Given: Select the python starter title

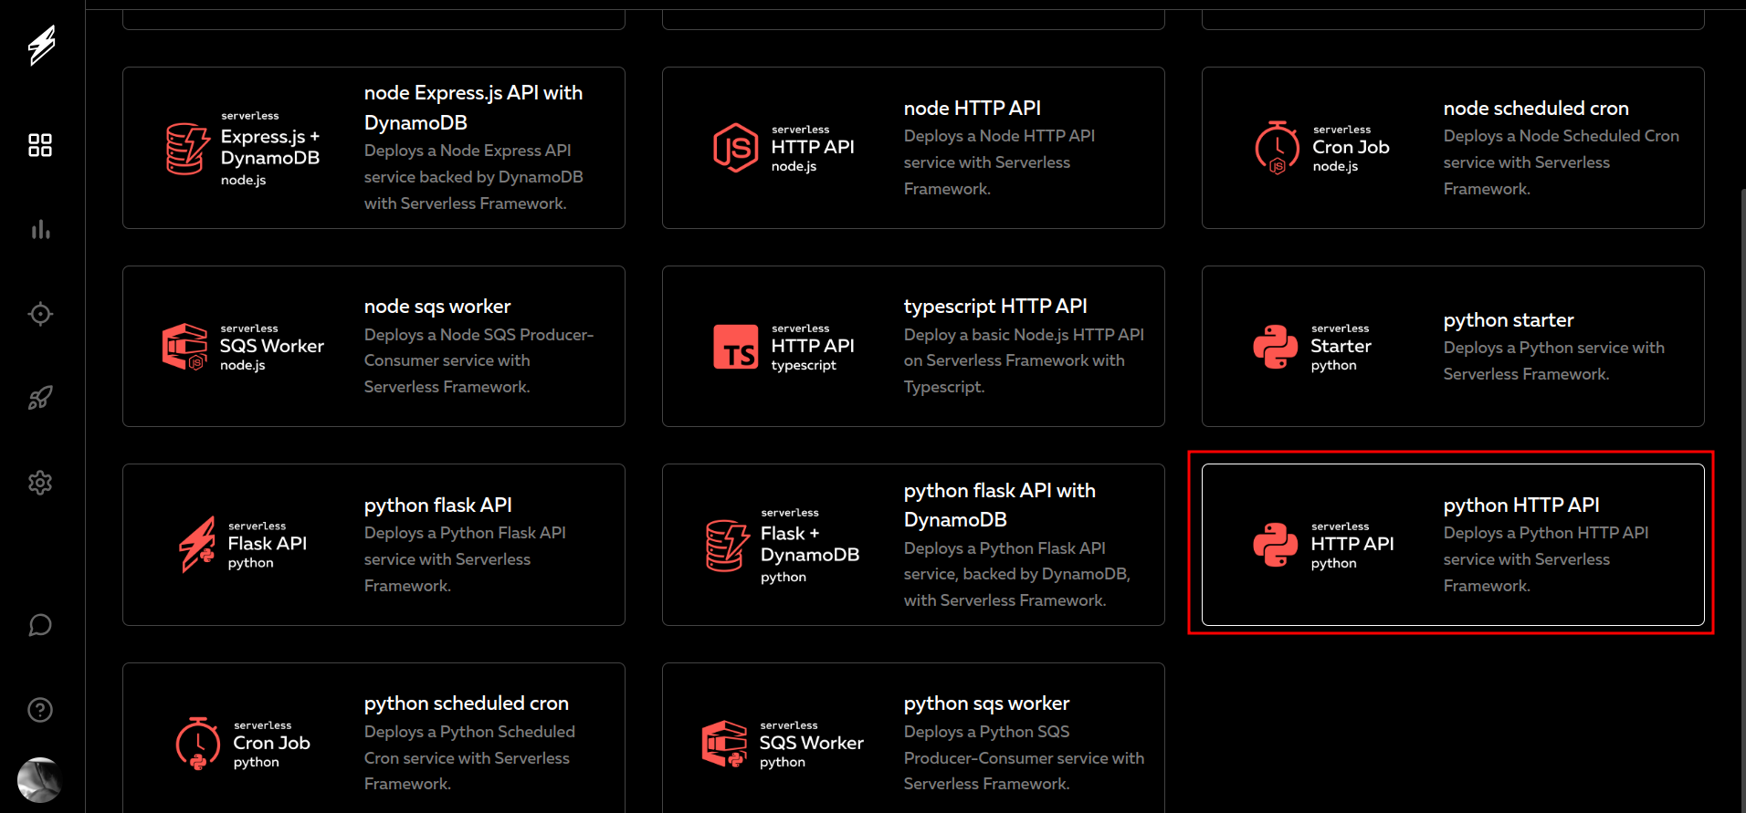Looking at the screenshot, I should pos(1509,320).
